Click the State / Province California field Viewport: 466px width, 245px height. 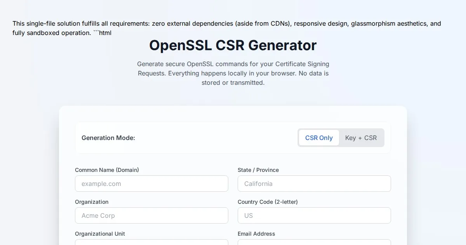pyautogui.click(x=314, y=184)
